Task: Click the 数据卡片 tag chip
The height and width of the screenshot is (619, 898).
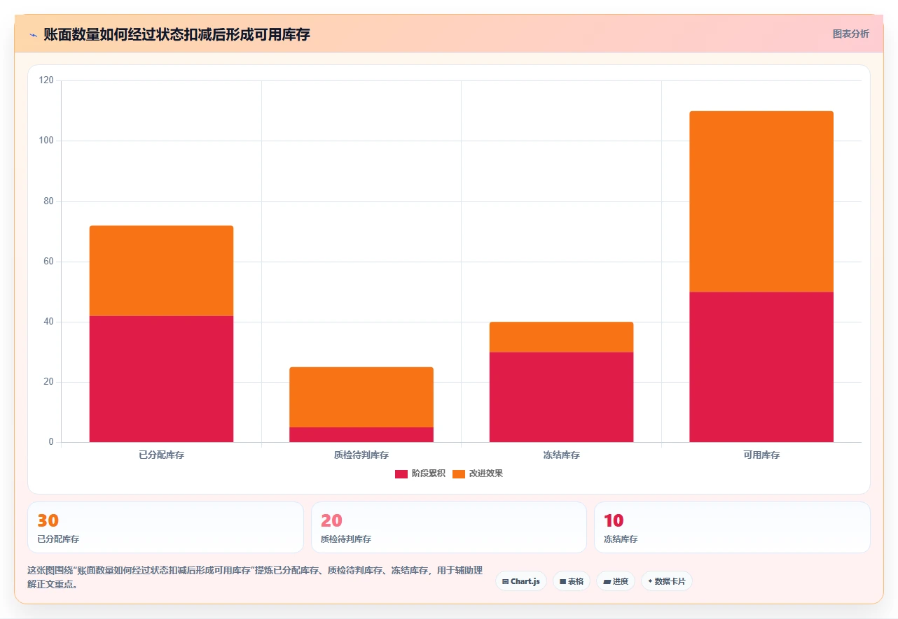Action: point(667,581)
